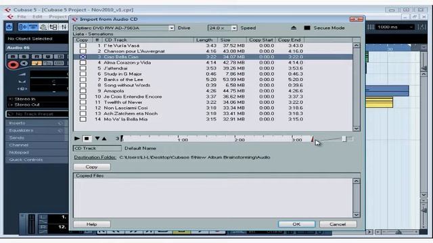Screen dimensions: 433x243
Task: Check copy box for Chanson pour L'Auvergnat
Action: pyautogui.click(x=83, y=51)
